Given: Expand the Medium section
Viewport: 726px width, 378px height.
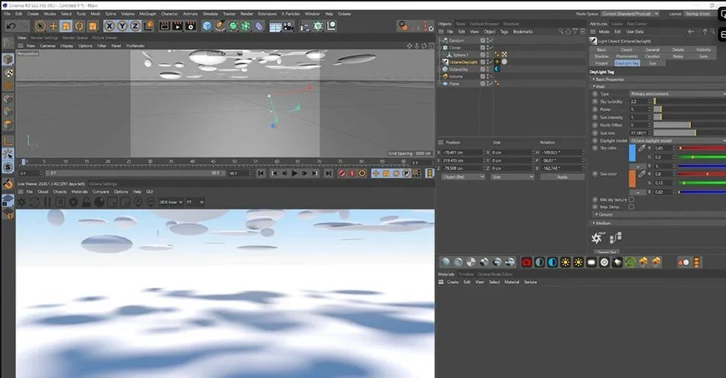Looking at the screenshot, I should (x=601, y=223).
